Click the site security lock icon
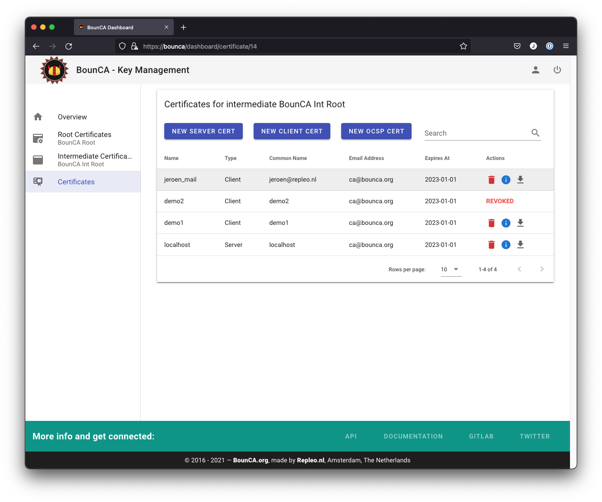 tap(134, 46)
